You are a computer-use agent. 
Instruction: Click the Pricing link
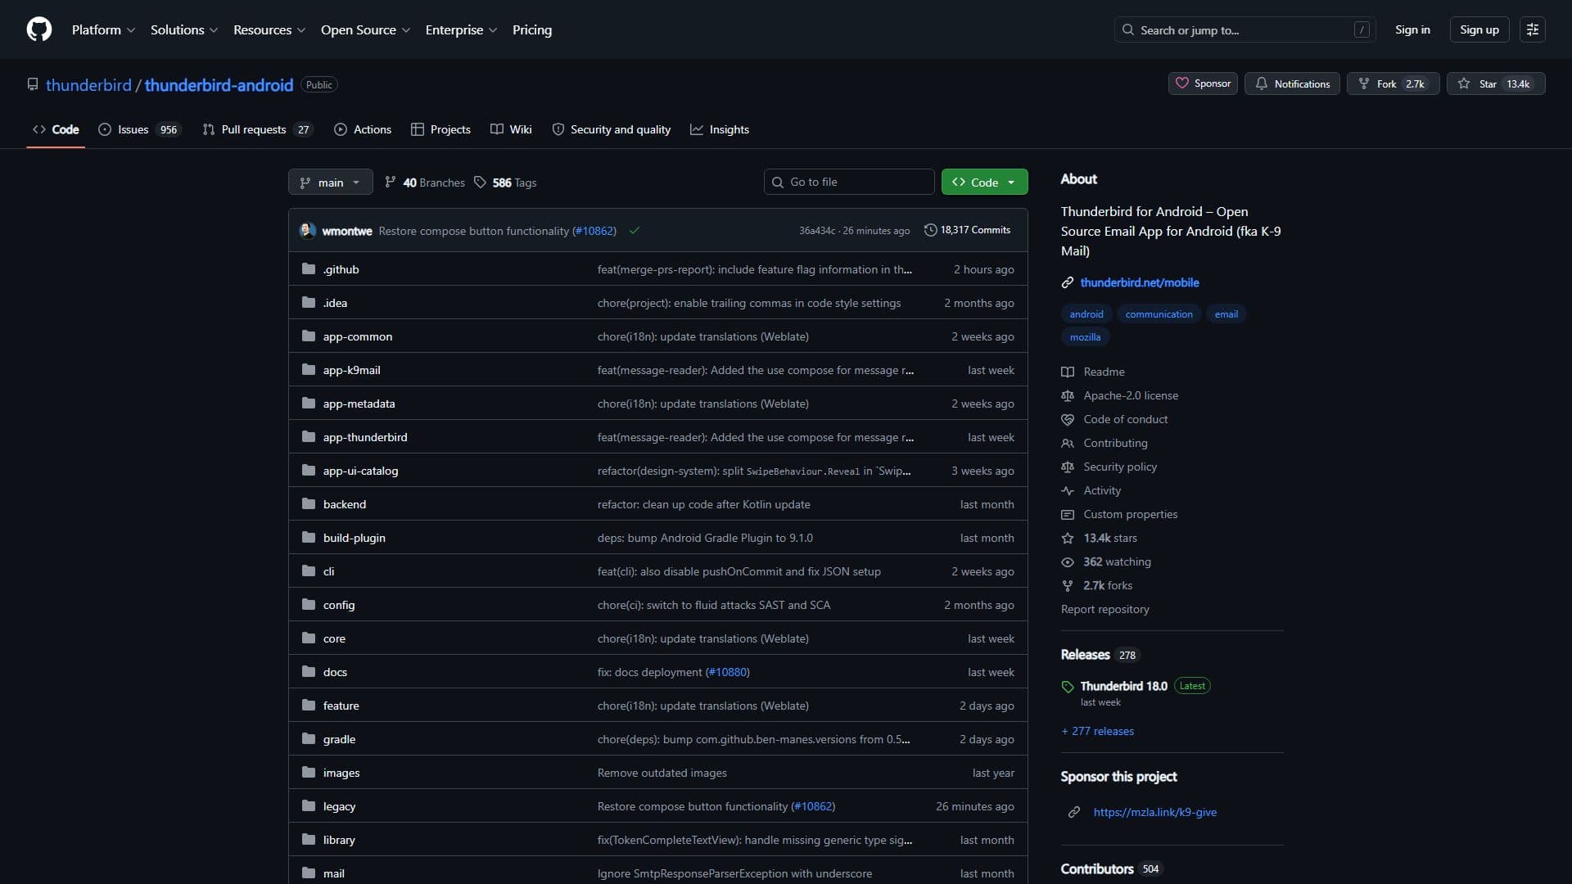point(532,29)
